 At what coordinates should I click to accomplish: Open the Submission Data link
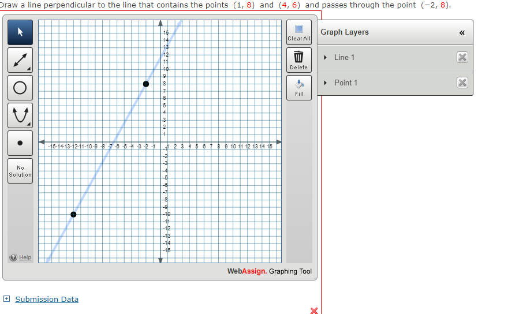(x=47, y=299)
